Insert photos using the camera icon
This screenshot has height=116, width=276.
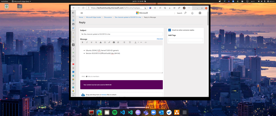[114, 42]
